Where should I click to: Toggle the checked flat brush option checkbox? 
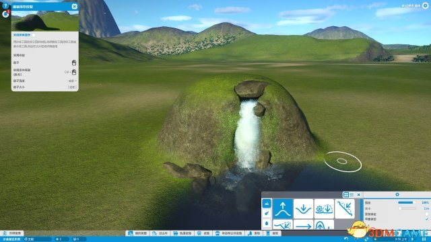[426, 219]
